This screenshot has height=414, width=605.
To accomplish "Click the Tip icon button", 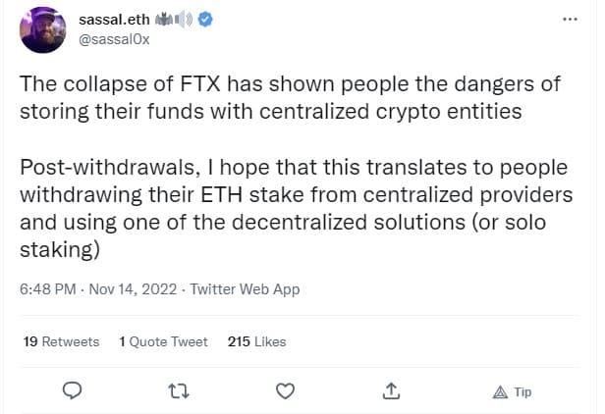I will point(500,391).
